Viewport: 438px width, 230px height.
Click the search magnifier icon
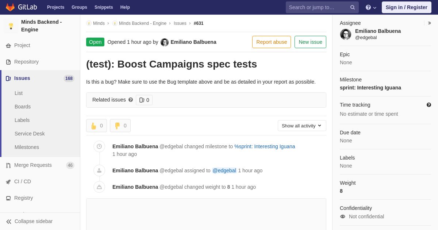click(352, 7)
